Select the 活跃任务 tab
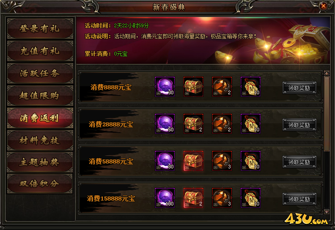Screen dimensions: 335x230 (40, 73)
